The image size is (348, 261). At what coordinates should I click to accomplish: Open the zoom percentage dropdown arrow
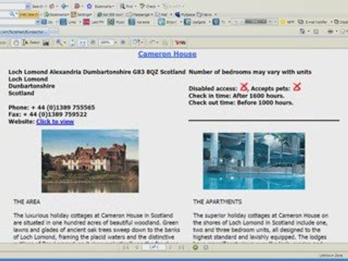click(115, 42)
